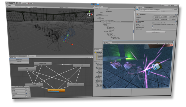Toggle the Grounded parameter checkbox
Viewport: 186px width, 107px height.
(26, 93)
